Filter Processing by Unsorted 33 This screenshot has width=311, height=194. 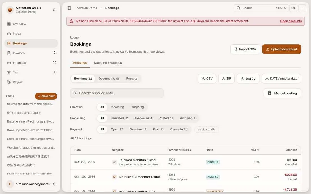120,118
